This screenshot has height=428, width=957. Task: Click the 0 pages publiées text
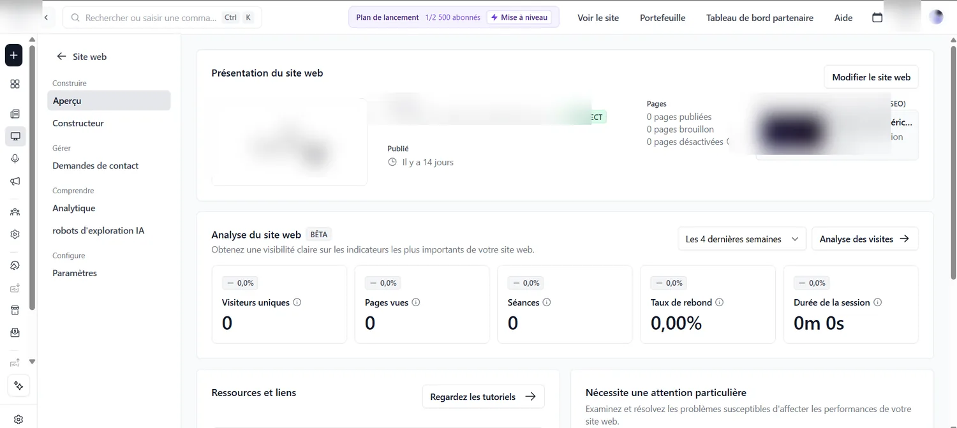(x=679, y=117)
